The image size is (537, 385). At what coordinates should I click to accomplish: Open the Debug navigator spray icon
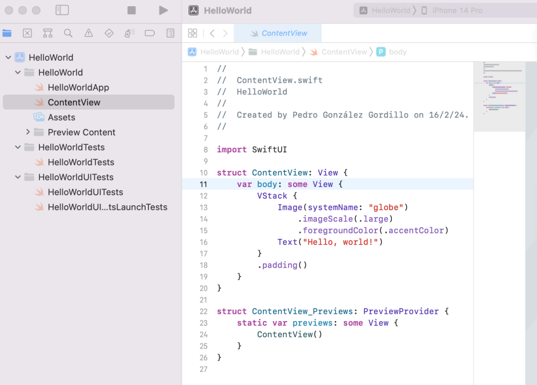tap(130, 33)
